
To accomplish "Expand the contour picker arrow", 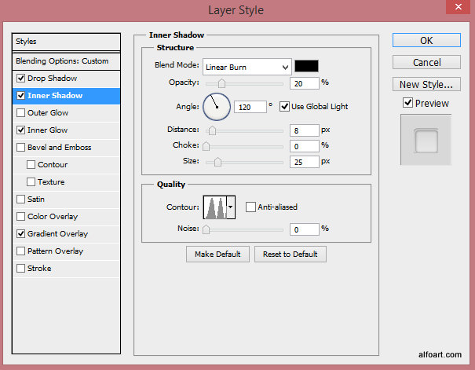I will point(230,207).
